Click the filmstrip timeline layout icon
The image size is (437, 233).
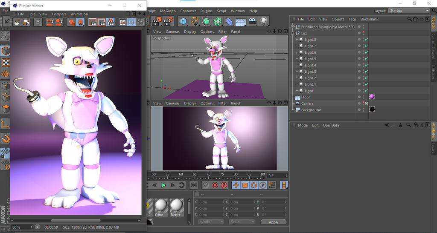point(284,185)
